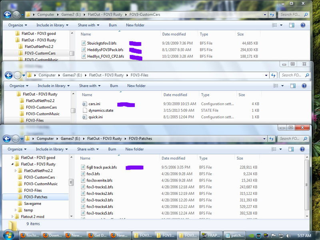This screenshot has height=240, width=320.
Task: Click volume speaker tray icon
Action: point(288,236)
